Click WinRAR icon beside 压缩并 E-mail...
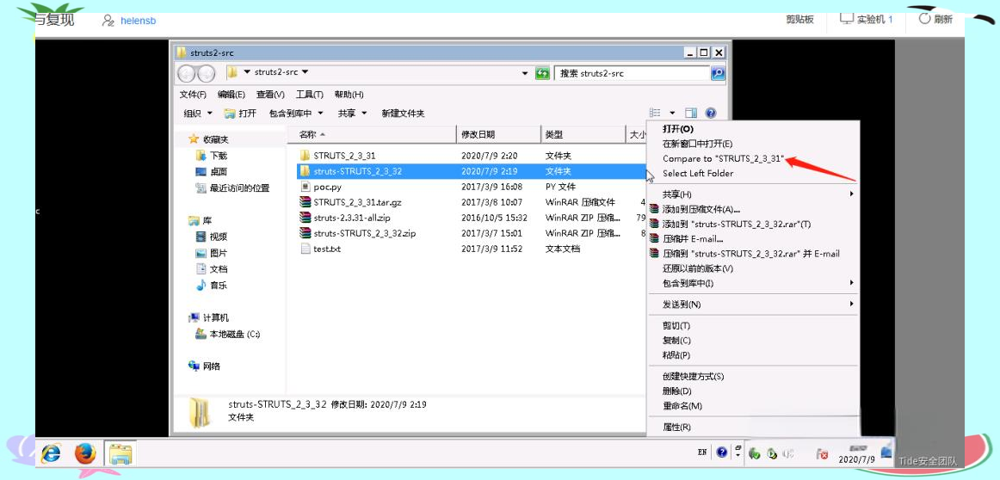The width and height of the screenshot is (1000, 480). pos(653,238)
